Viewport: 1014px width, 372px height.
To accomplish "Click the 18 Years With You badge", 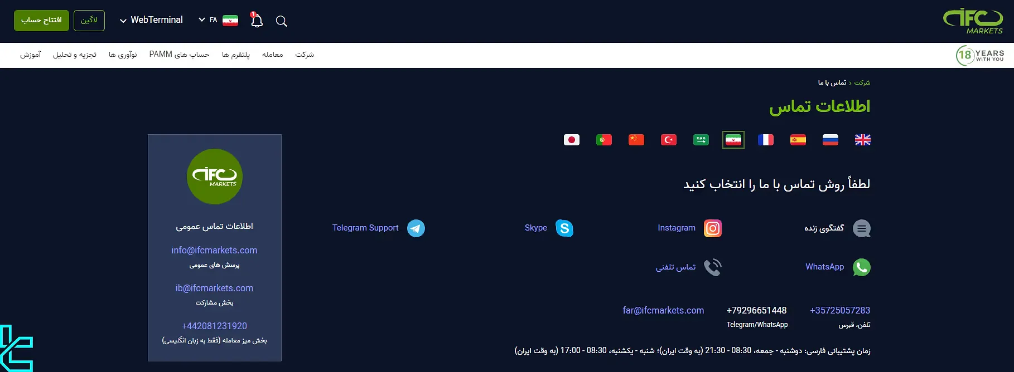I will pos(980,55).
